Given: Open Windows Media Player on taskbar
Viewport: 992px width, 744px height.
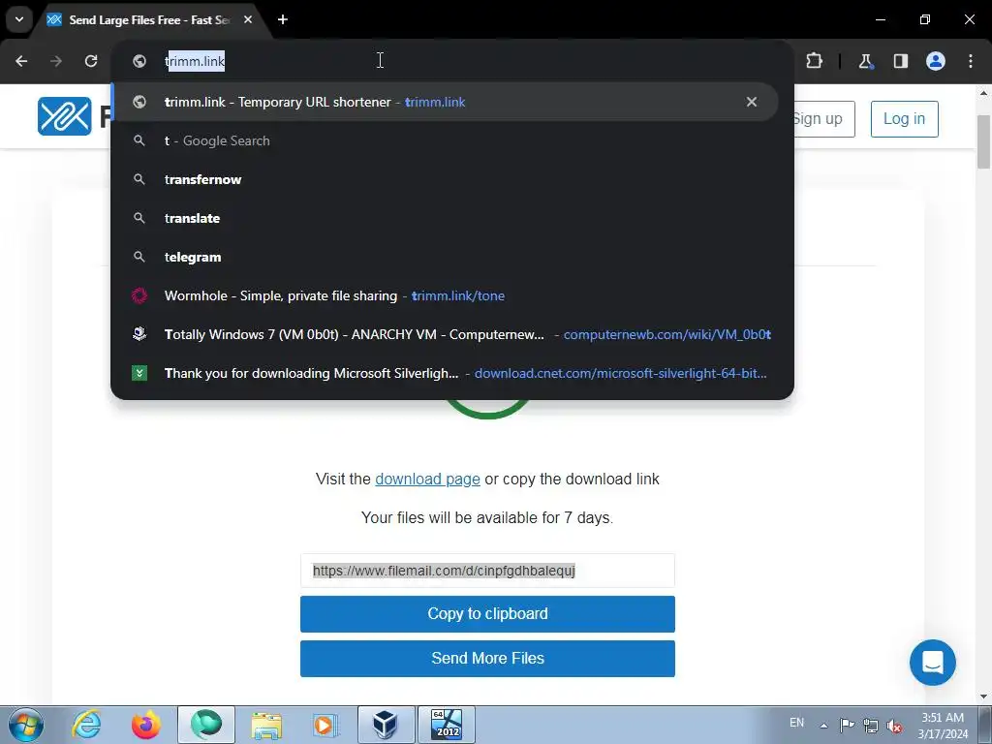Looking at the screenshot, I should (x=325, y=725).
